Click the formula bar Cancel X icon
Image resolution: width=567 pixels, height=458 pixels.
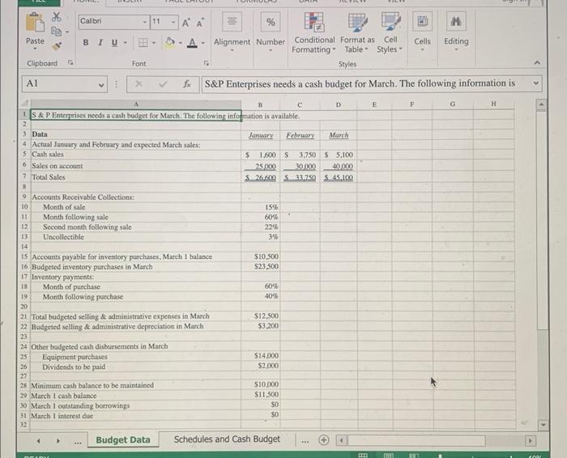click(139, 84)
